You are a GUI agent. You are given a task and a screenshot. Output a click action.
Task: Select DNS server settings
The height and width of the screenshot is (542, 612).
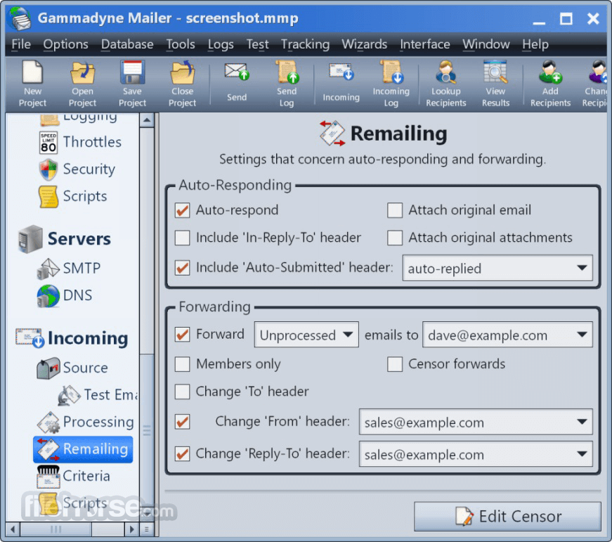coord(65,295)
